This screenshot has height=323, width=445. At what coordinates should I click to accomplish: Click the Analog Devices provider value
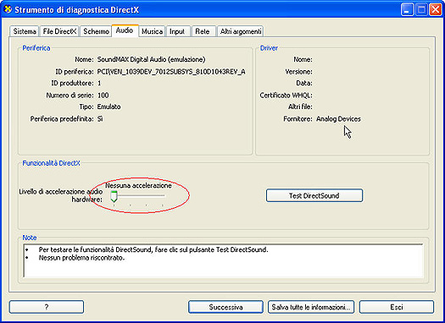[338, 119]
